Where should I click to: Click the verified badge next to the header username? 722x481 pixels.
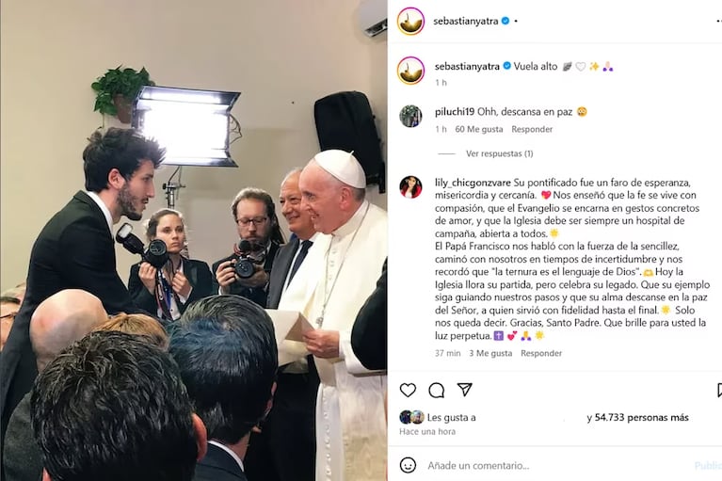[x=505, y=21]
